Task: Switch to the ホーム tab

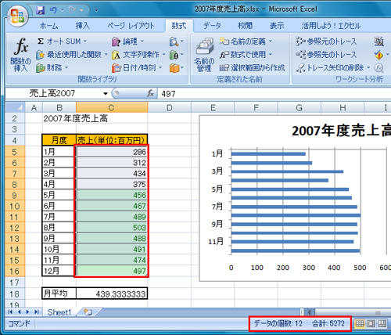Action: (48, 26)
